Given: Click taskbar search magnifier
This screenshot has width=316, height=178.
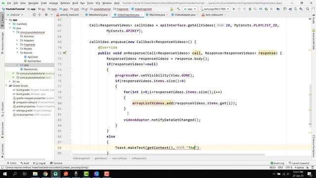Looking at the screenshot, I should 15,174.
